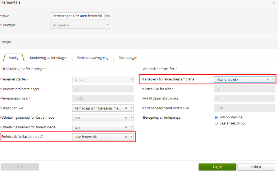Open Utbetalingsmåned for timelønnede dropdown arrow
This screenshot has width=278, height=171.
click(131, 127)
